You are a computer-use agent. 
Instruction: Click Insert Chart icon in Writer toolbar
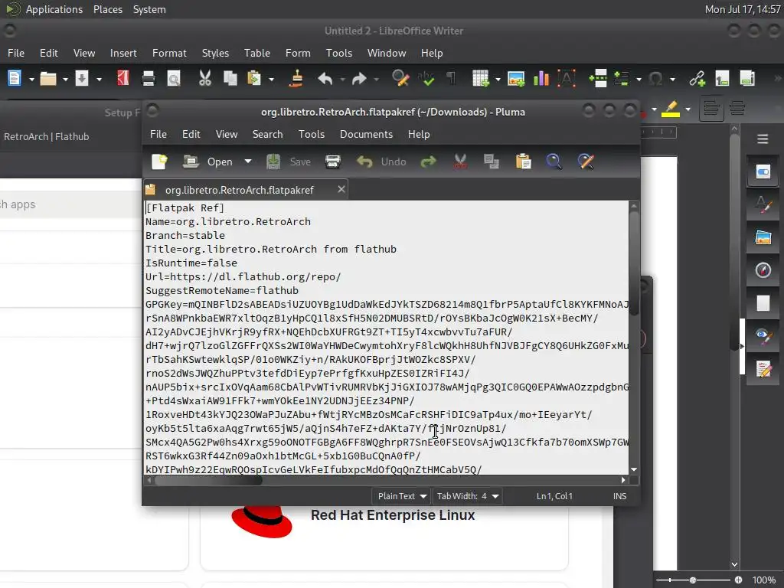coord(541,79)
